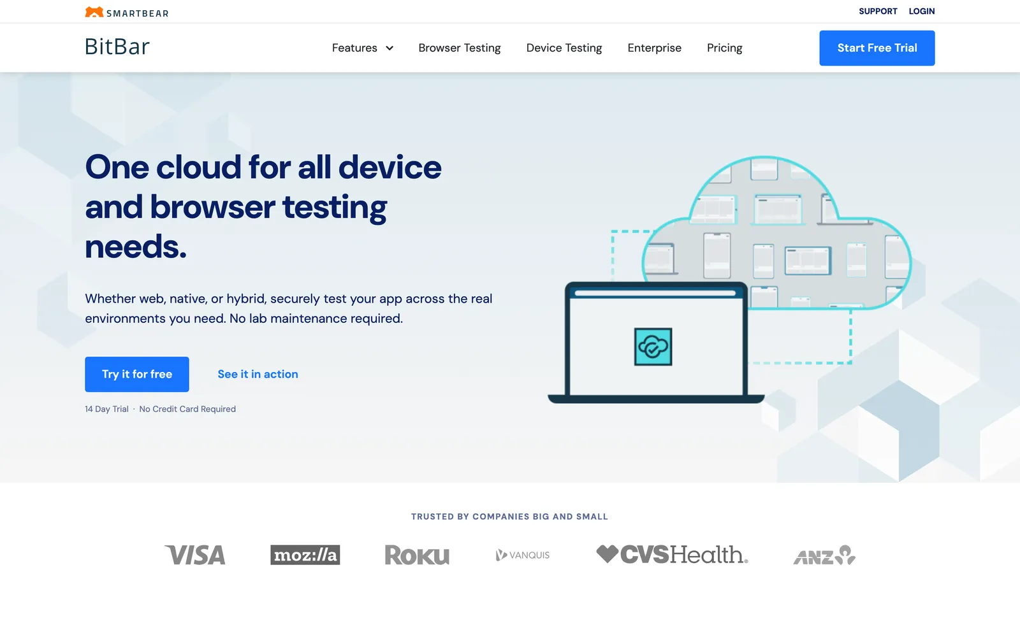Open Device Testing page
This screenshot has width=1020, height=637.
(564, 48)
